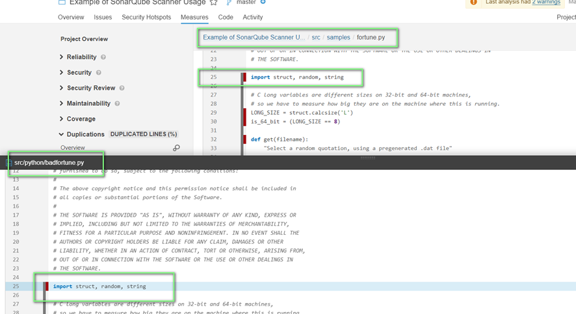The width and height of the screenshot is (576, 314).
Task: Collapse the Duplications section
Action: 61,134
